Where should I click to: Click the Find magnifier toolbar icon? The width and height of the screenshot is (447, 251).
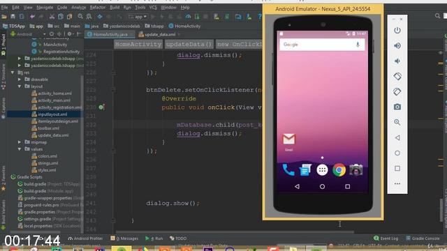[x=80, y=17]
